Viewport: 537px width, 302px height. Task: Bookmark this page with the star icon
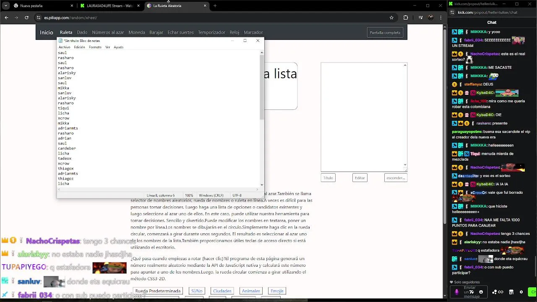[391, 18]
